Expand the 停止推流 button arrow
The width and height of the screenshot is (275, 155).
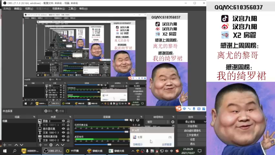[x=205, y=122]
